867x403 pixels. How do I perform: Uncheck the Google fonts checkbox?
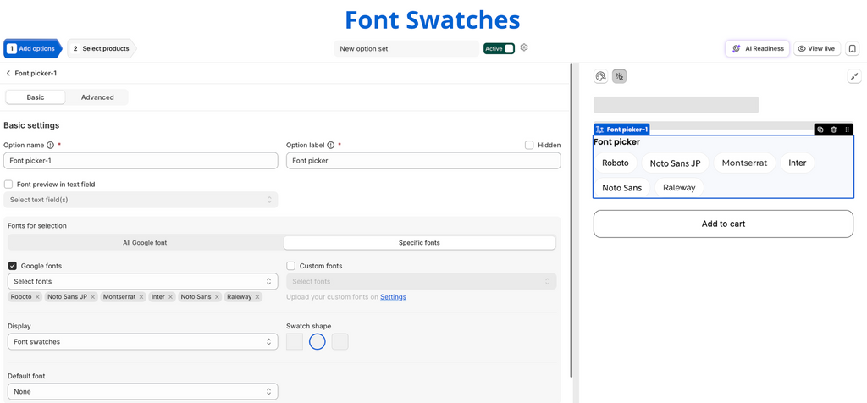pos(13,266)
